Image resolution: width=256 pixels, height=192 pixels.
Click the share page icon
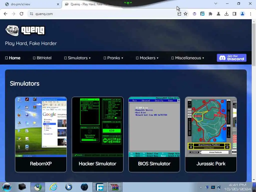(179, 14)
